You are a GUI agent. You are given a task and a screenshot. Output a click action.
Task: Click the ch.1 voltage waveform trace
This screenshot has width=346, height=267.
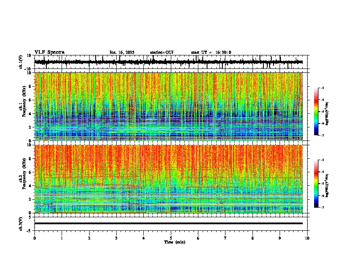point(168,62)
